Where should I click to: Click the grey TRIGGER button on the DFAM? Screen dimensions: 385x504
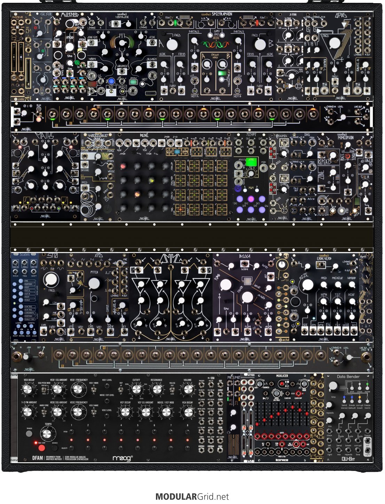pyautogui.click(x=29, y=434)
